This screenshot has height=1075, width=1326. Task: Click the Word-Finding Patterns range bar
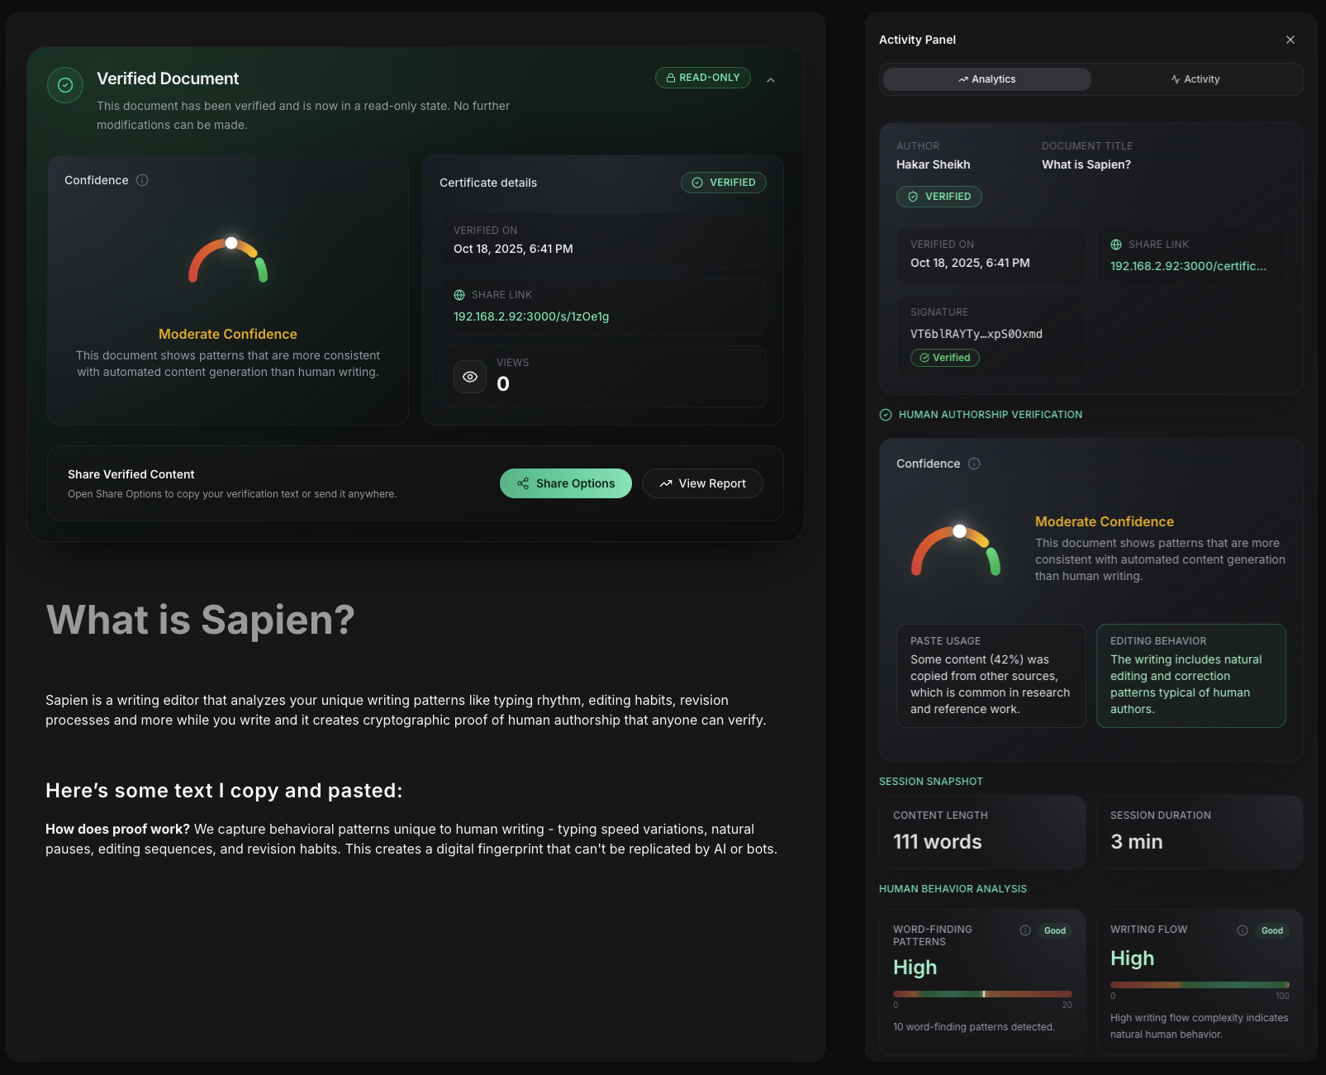tap(982, 994)
